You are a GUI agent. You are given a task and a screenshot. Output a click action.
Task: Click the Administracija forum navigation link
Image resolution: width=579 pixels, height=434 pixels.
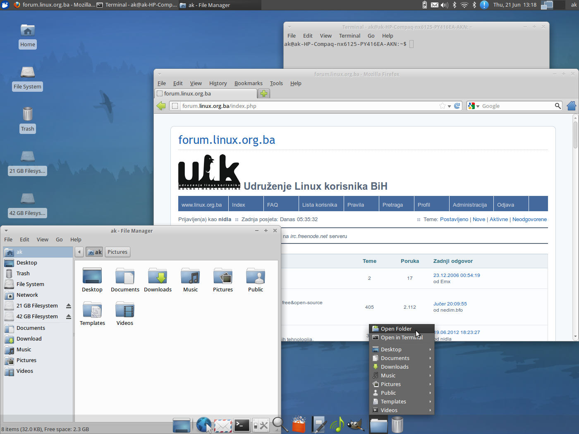coord(470,205)
